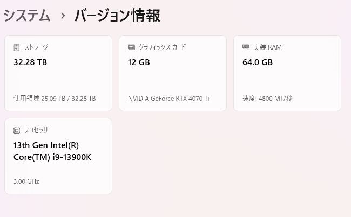Click NVIDIA GeForce RTX 4070 Ti text
The image size is (351, 217).
click(x=168, y=99)
